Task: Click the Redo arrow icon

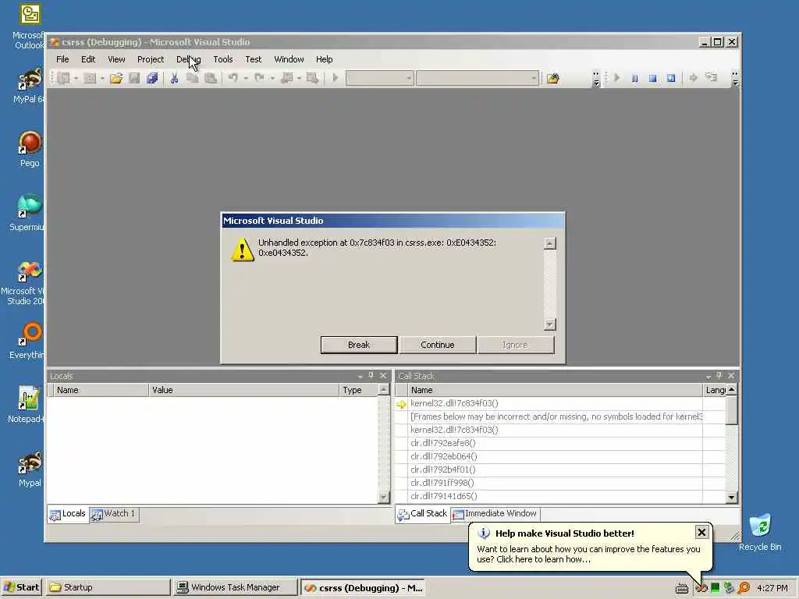Action: [259, 78]
